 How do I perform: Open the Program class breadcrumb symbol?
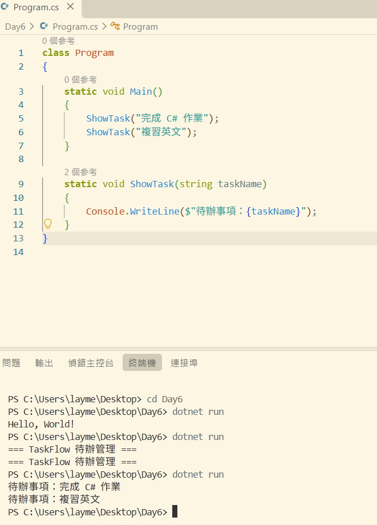click(x=140, y=27)
